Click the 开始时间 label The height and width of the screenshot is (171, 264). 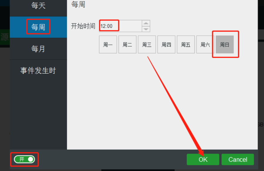click(83, 26)
